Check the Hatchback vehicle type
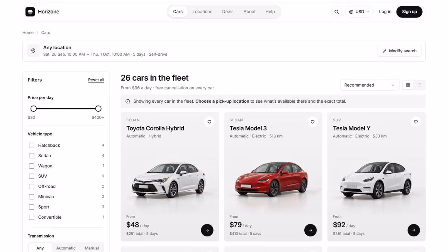This screenshot has width=448, height=252. tap(32, 145)
